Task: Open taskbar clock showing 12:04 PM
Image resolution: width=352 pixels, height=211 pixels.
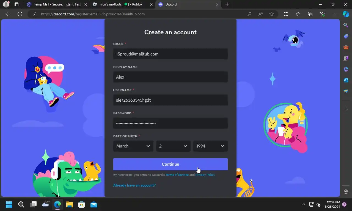Action: coord(332,204)
